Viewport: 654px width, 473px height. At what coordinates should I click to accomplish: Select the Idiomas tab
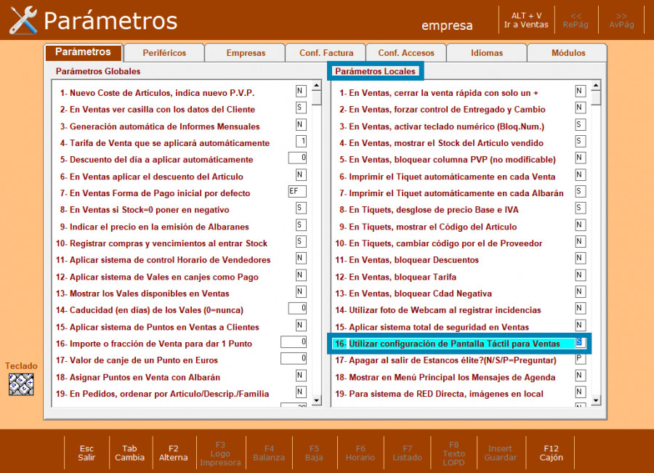[x=486, y=53]
